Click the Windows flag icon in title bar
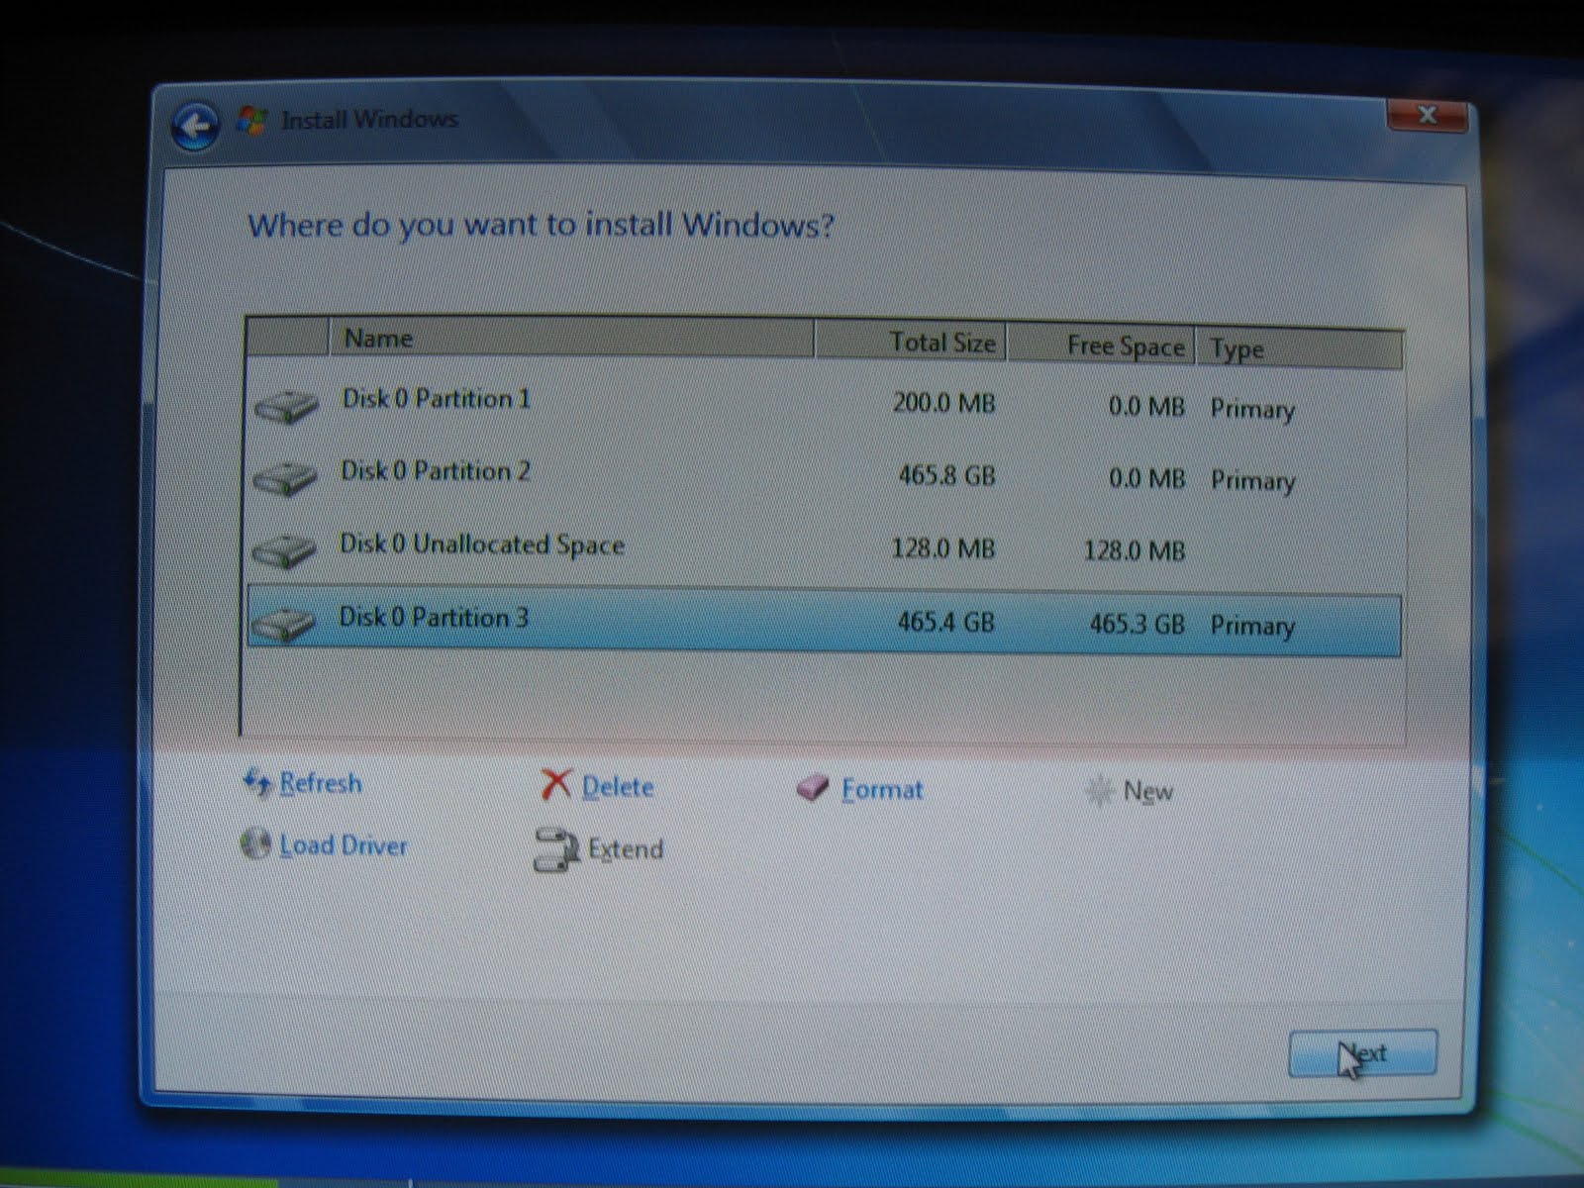This screenshot has height=1188, width=1584. click(x=252, y=121)
